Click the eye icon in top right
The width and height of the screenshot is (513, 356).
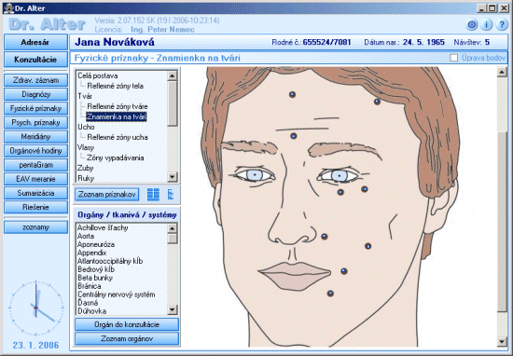click(x=471, y=25)
